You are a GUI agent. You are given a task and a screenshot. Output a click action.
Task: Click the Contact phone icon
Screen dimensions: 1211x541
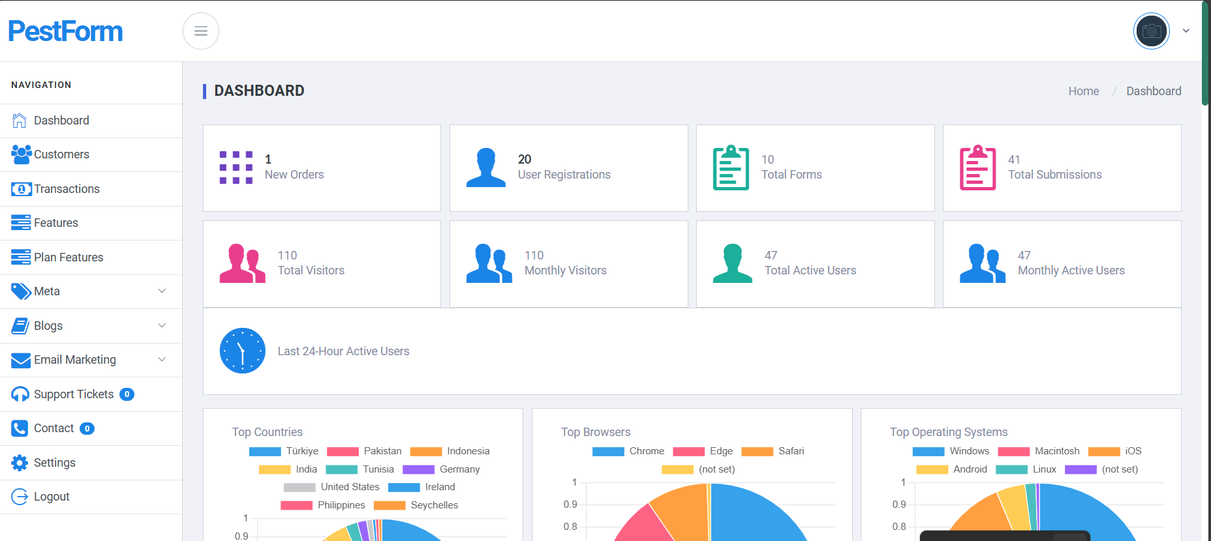[x=20, y=428]
